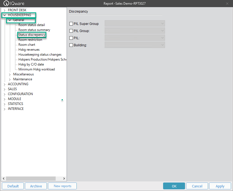233x191 pixels.
Task: Click the Apply button
Action: pyautogui.click(x=220, y=186)
